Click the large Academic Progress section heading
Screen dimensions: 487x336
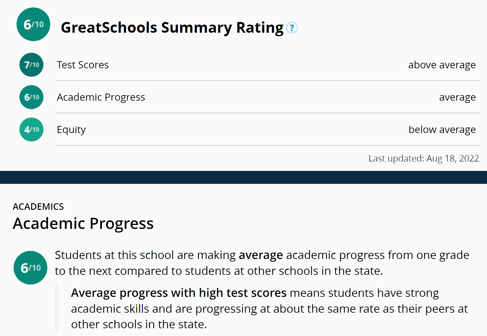coord(83,223)
